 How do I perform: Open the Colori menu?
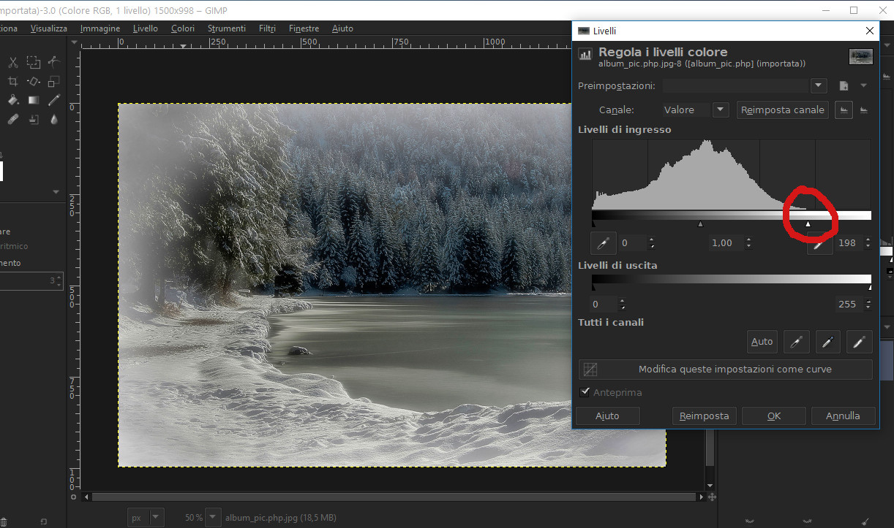(183, 28)
